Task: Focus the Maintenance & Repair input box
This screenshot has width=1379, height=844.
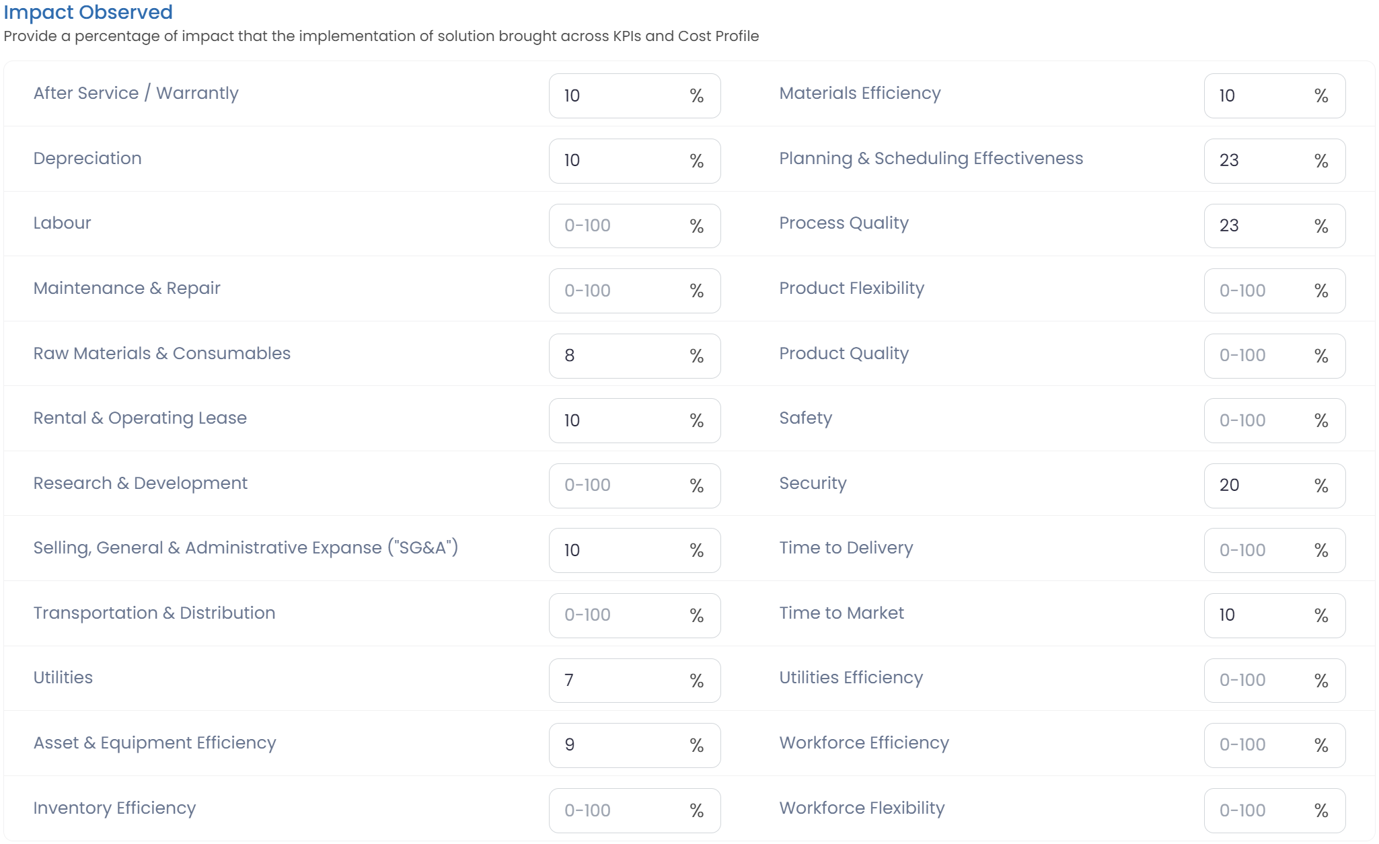Action: point(619,291)
